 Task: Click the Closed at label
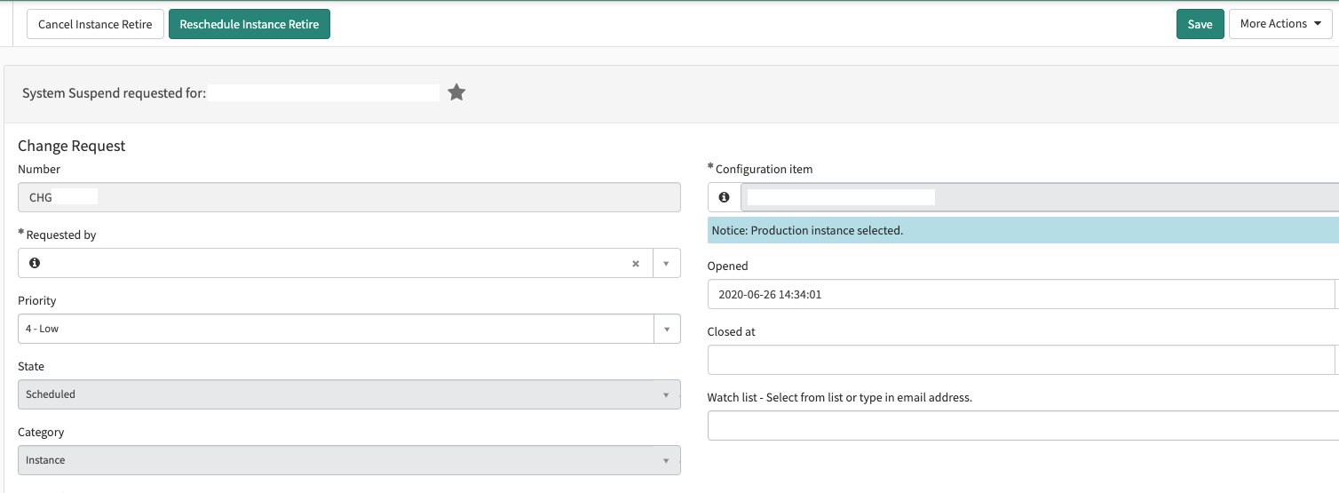[732, 331]
